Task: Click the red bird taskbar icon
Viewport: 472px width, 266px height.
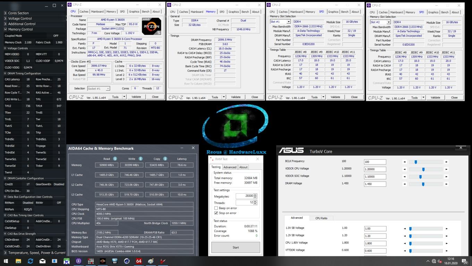Action: [x=163, y=261]
